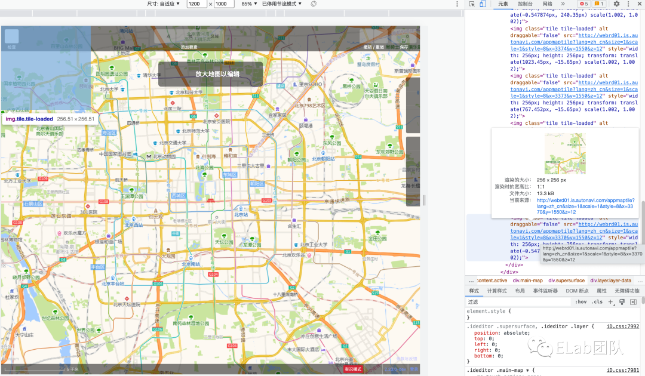Click 当前来源 URL in image preview popup
Screen dimensions: 645x376
(585, 206)
